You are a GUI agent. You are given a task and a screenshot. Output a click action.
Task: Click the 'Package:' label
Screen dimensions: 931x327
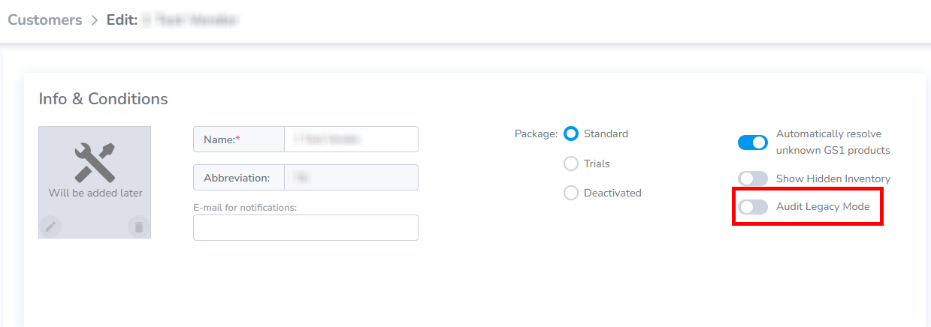536,134
